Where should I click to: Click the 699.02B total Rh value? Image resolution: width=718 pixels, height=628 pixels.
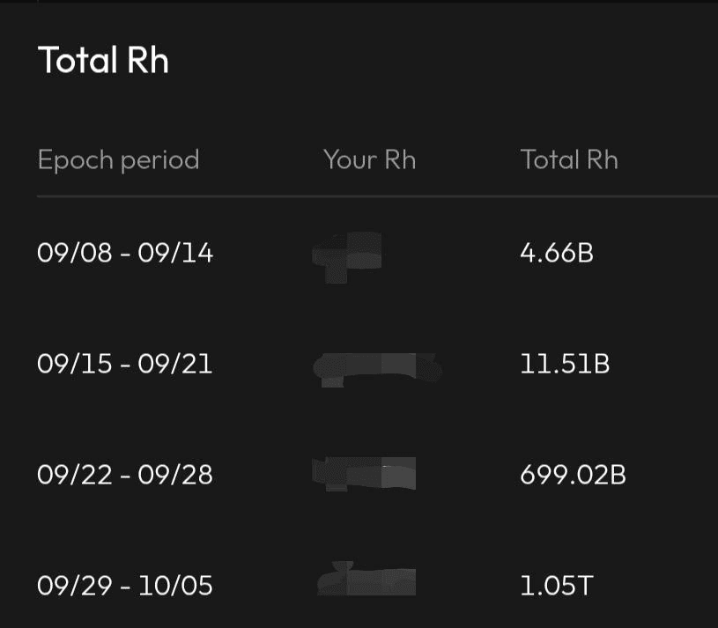click(573, 475)
